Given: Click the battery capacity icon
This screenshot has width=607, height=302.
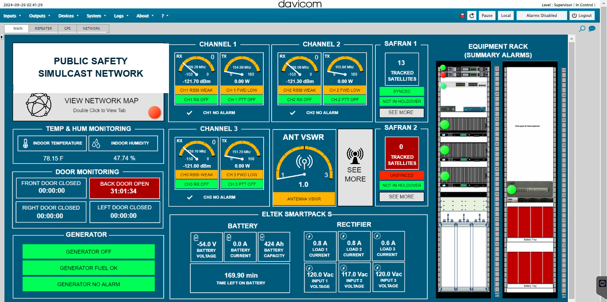Looking at the screenshot, I should point(263,237).
